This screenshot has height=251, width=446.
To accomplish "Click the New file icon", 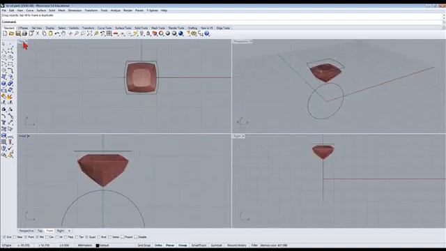I will tap(5, 33).
